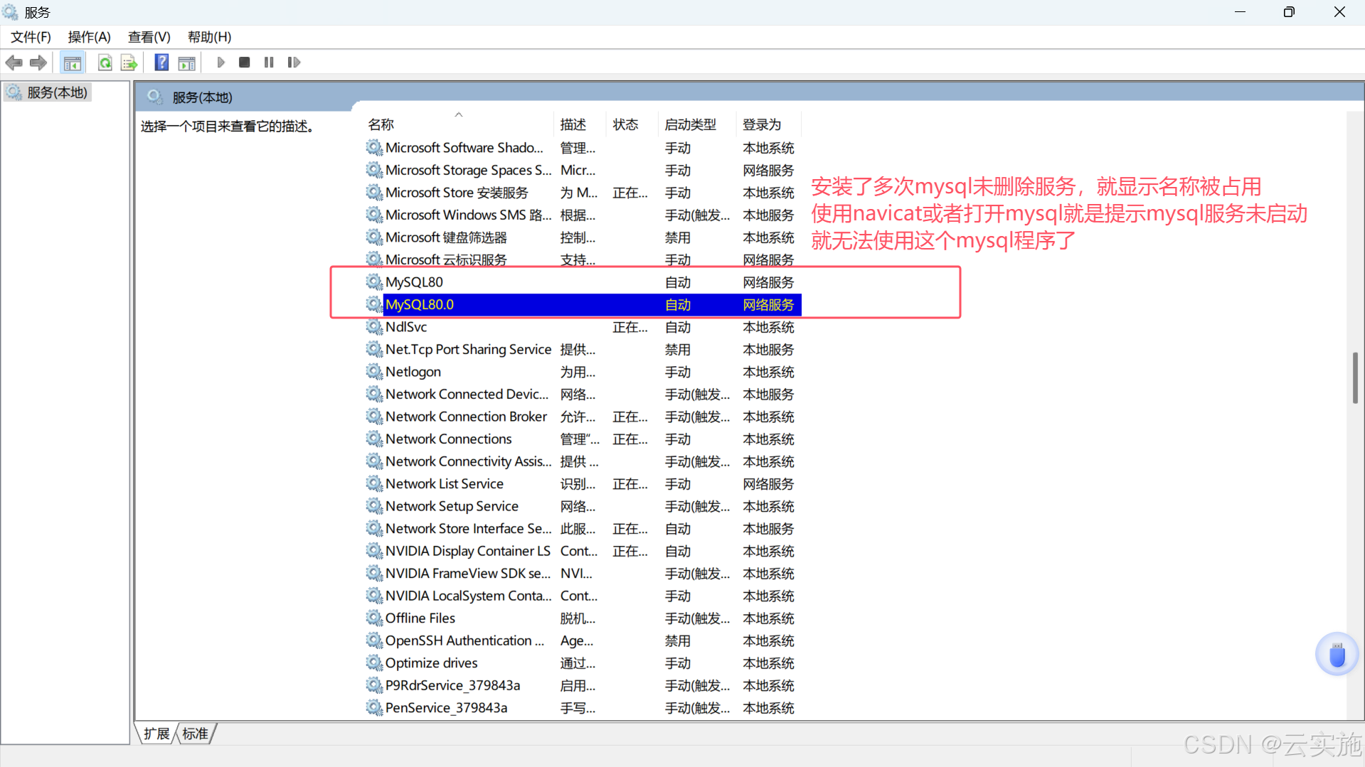Select Net.Tcp Port Sharing Service
The height and width of the screenshot is (767, 1365).
pos(583,350)
